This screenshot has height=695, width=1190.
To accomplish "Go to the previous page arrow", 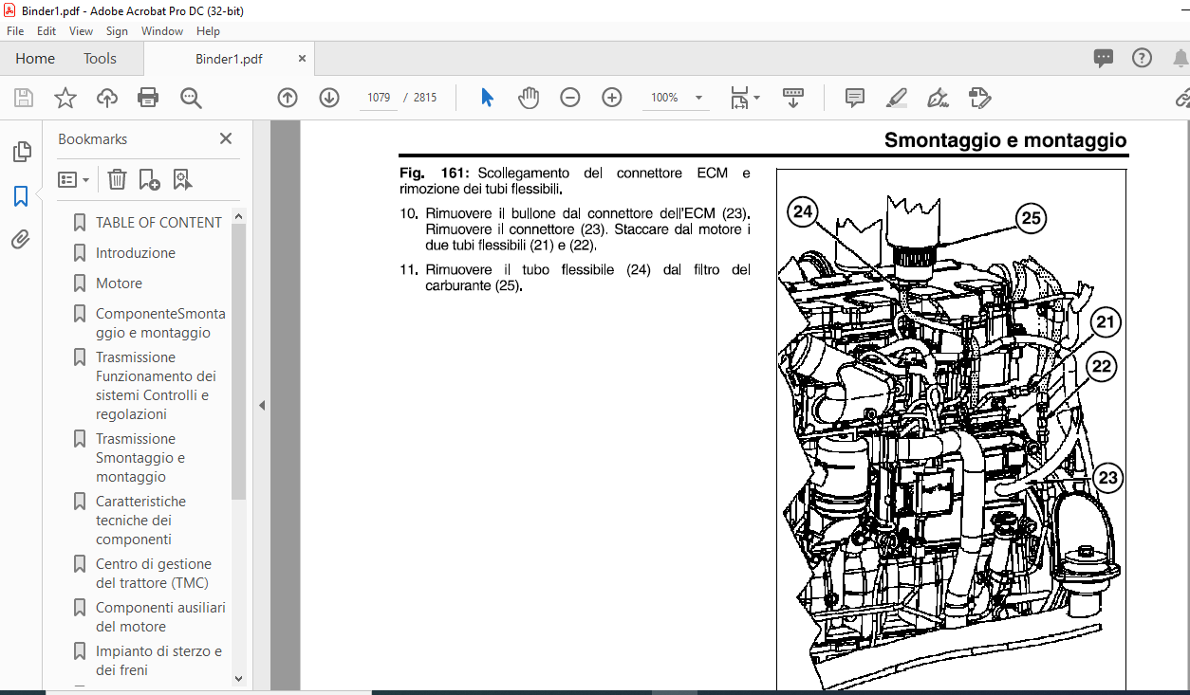I will tap(288, 98).
